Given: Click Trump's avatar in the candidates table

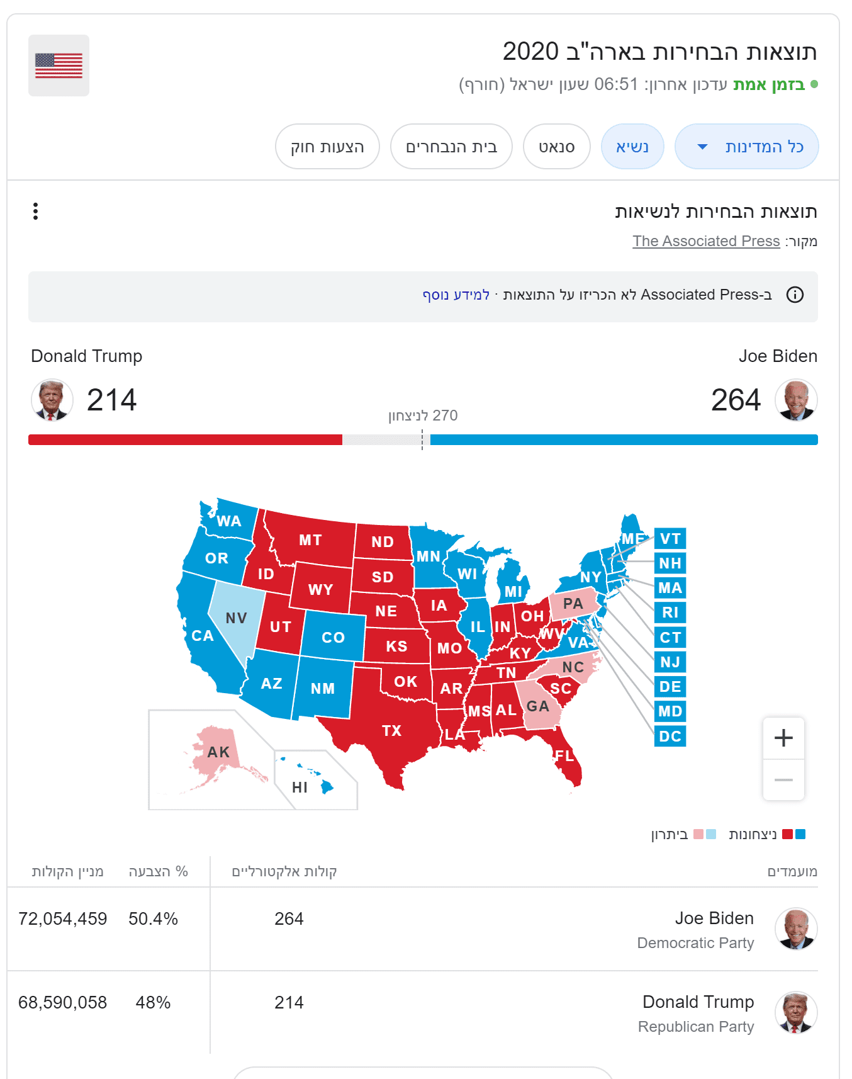Looking at the screenshot, I should point(795,1012).
